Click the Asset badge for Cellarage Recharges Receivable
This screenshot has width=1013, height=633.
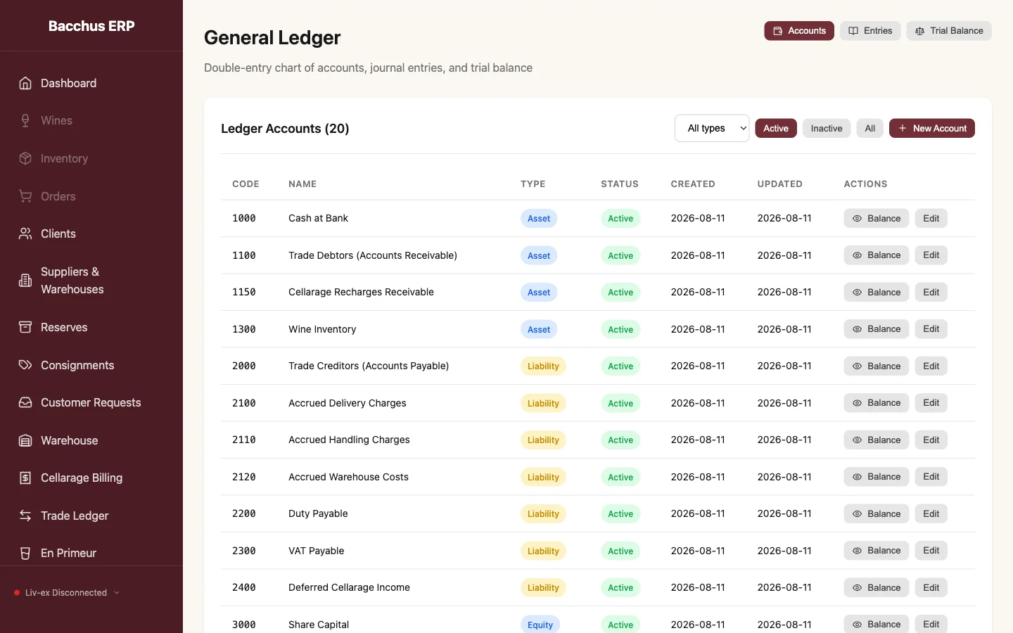[x=539, y=293]
